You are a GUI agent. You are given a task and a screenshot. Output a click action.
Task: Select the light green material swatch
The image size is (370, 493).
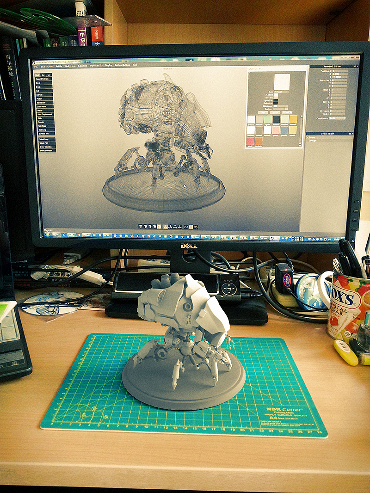[x=268, y=119]
